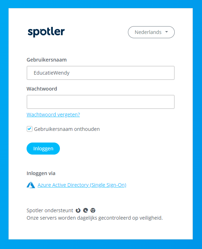Click the Wachtwoord field label
202x249 pixels.
click(42, 89)
